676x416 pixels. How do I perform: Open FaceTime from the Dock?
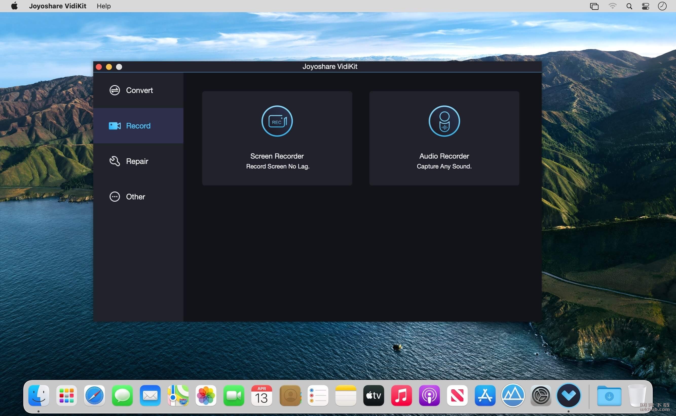point(234,395)
